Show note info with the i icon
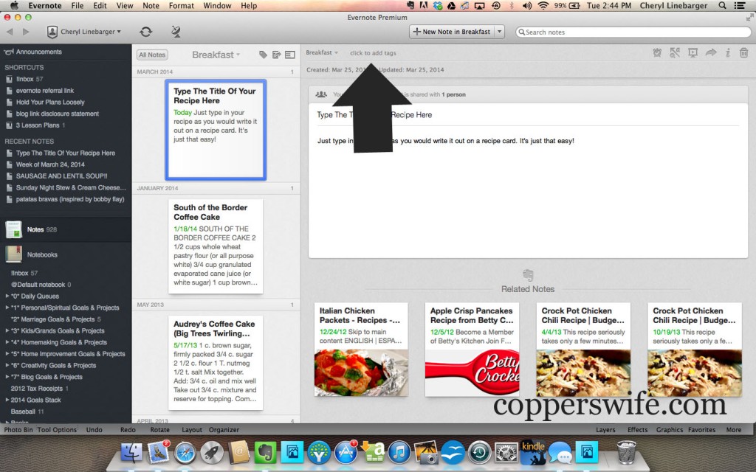 coord(727,52)
